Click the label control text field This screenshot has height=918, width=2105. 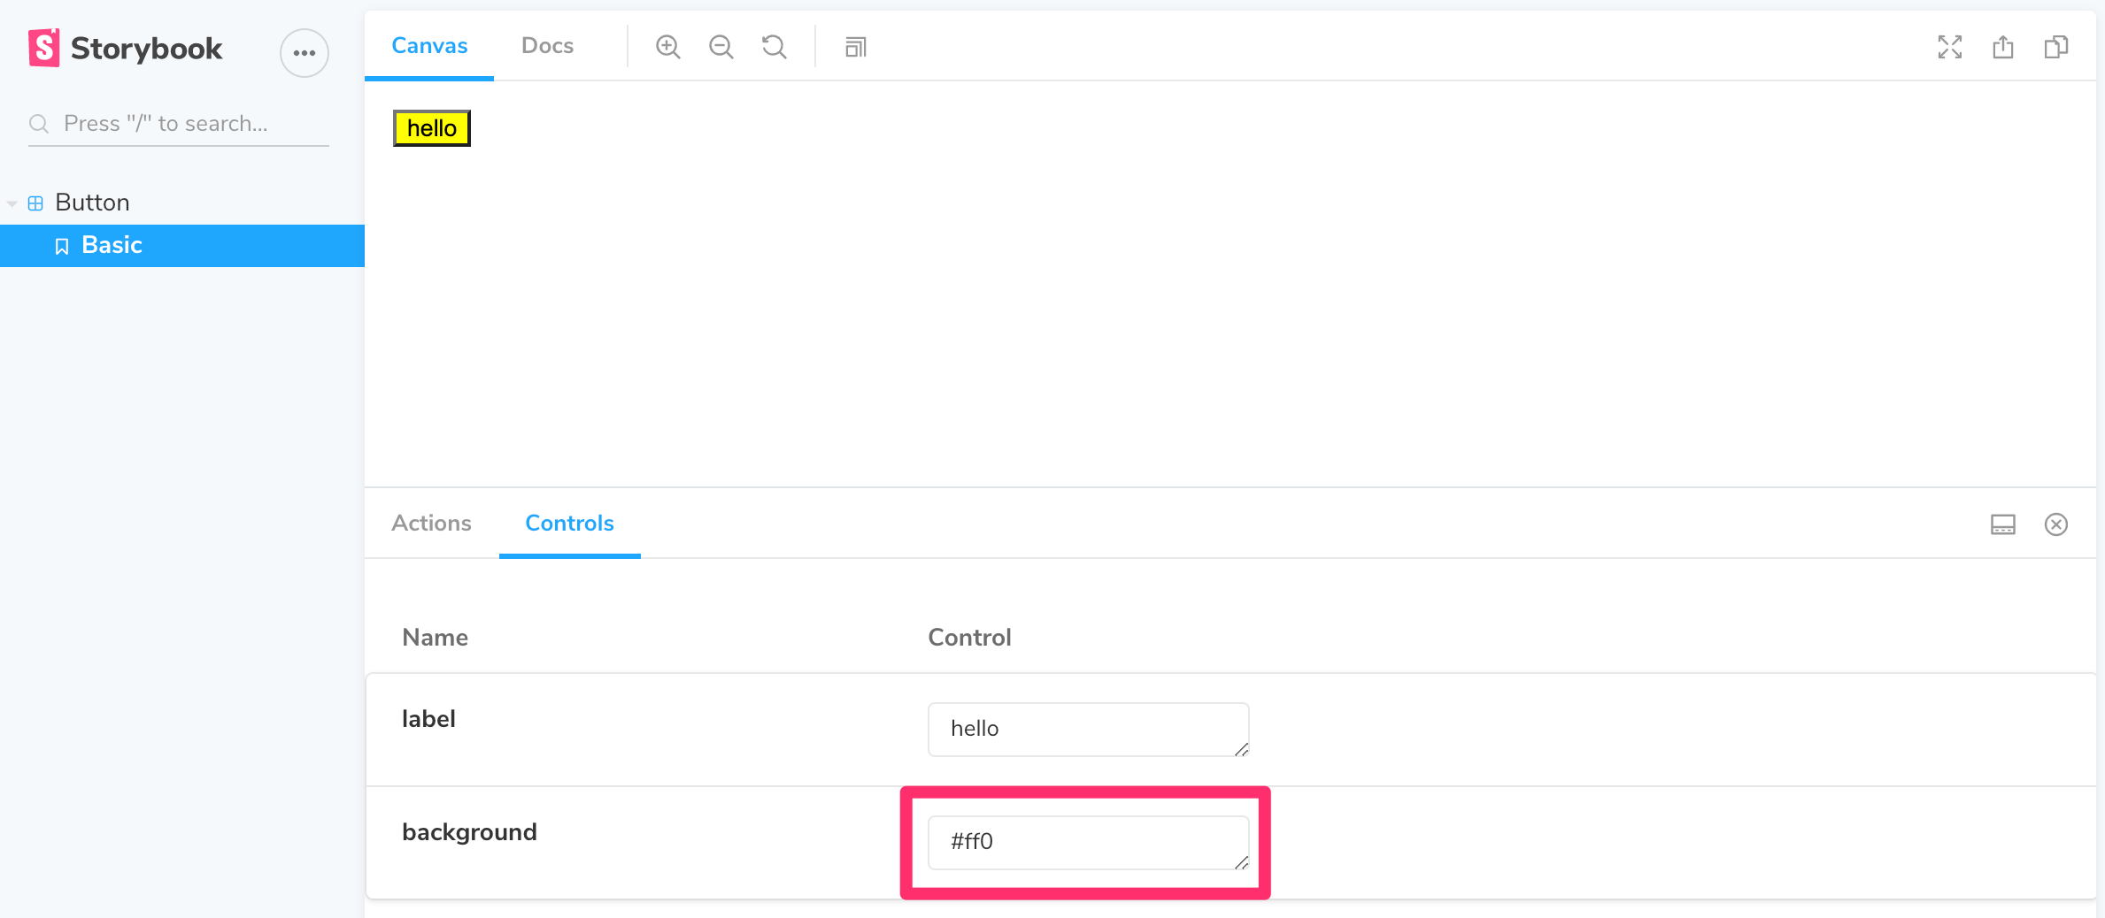point(1087,729)
